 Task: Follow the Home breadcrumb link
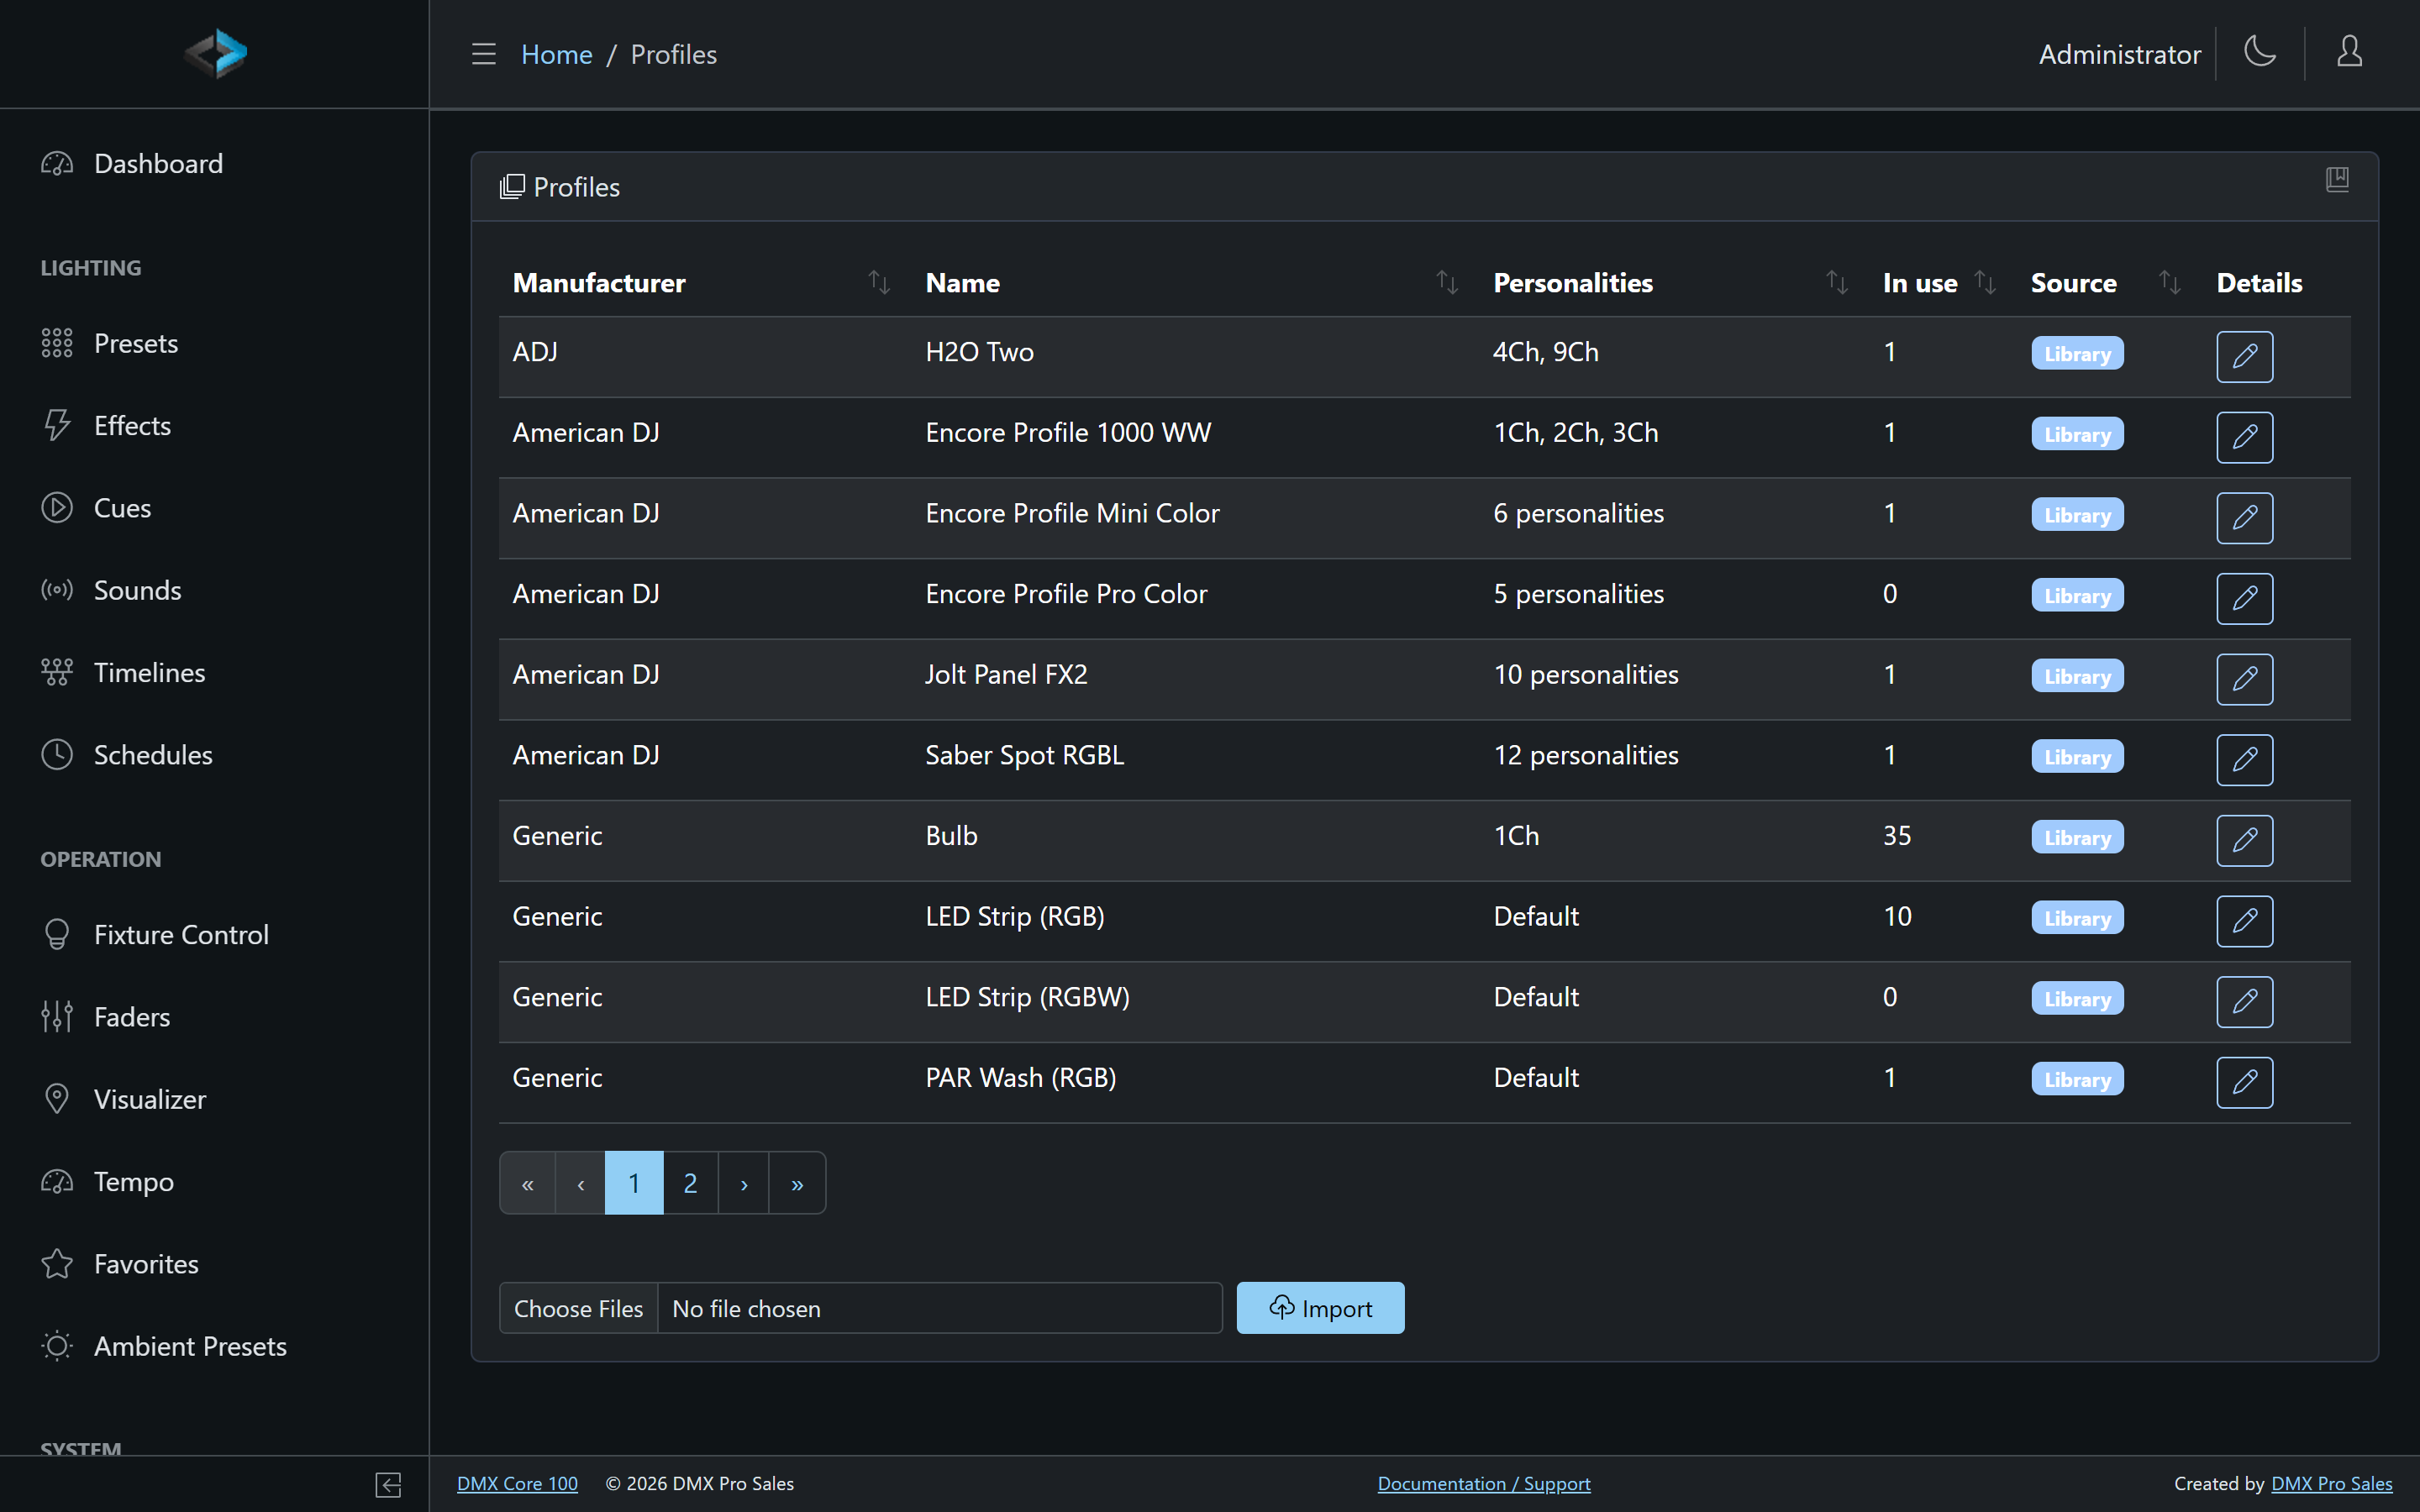pyautogui.click(x=556, y=54)
